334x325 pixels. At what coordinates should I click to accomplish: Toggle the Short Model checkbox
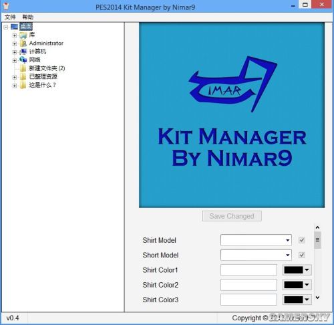302,255
